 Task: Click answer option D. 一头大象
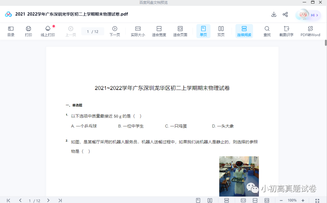coord(223,126)
